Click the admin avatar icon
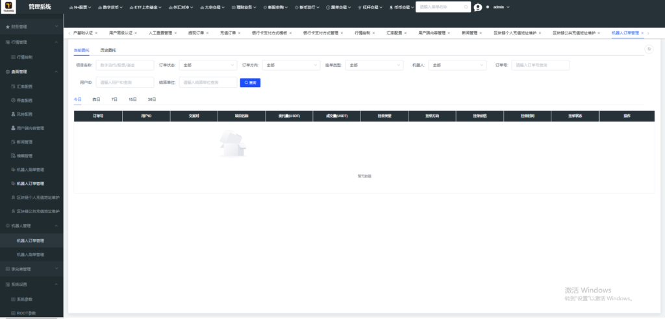The height and width of the screenshot is (319, 665). click(478, 7)
